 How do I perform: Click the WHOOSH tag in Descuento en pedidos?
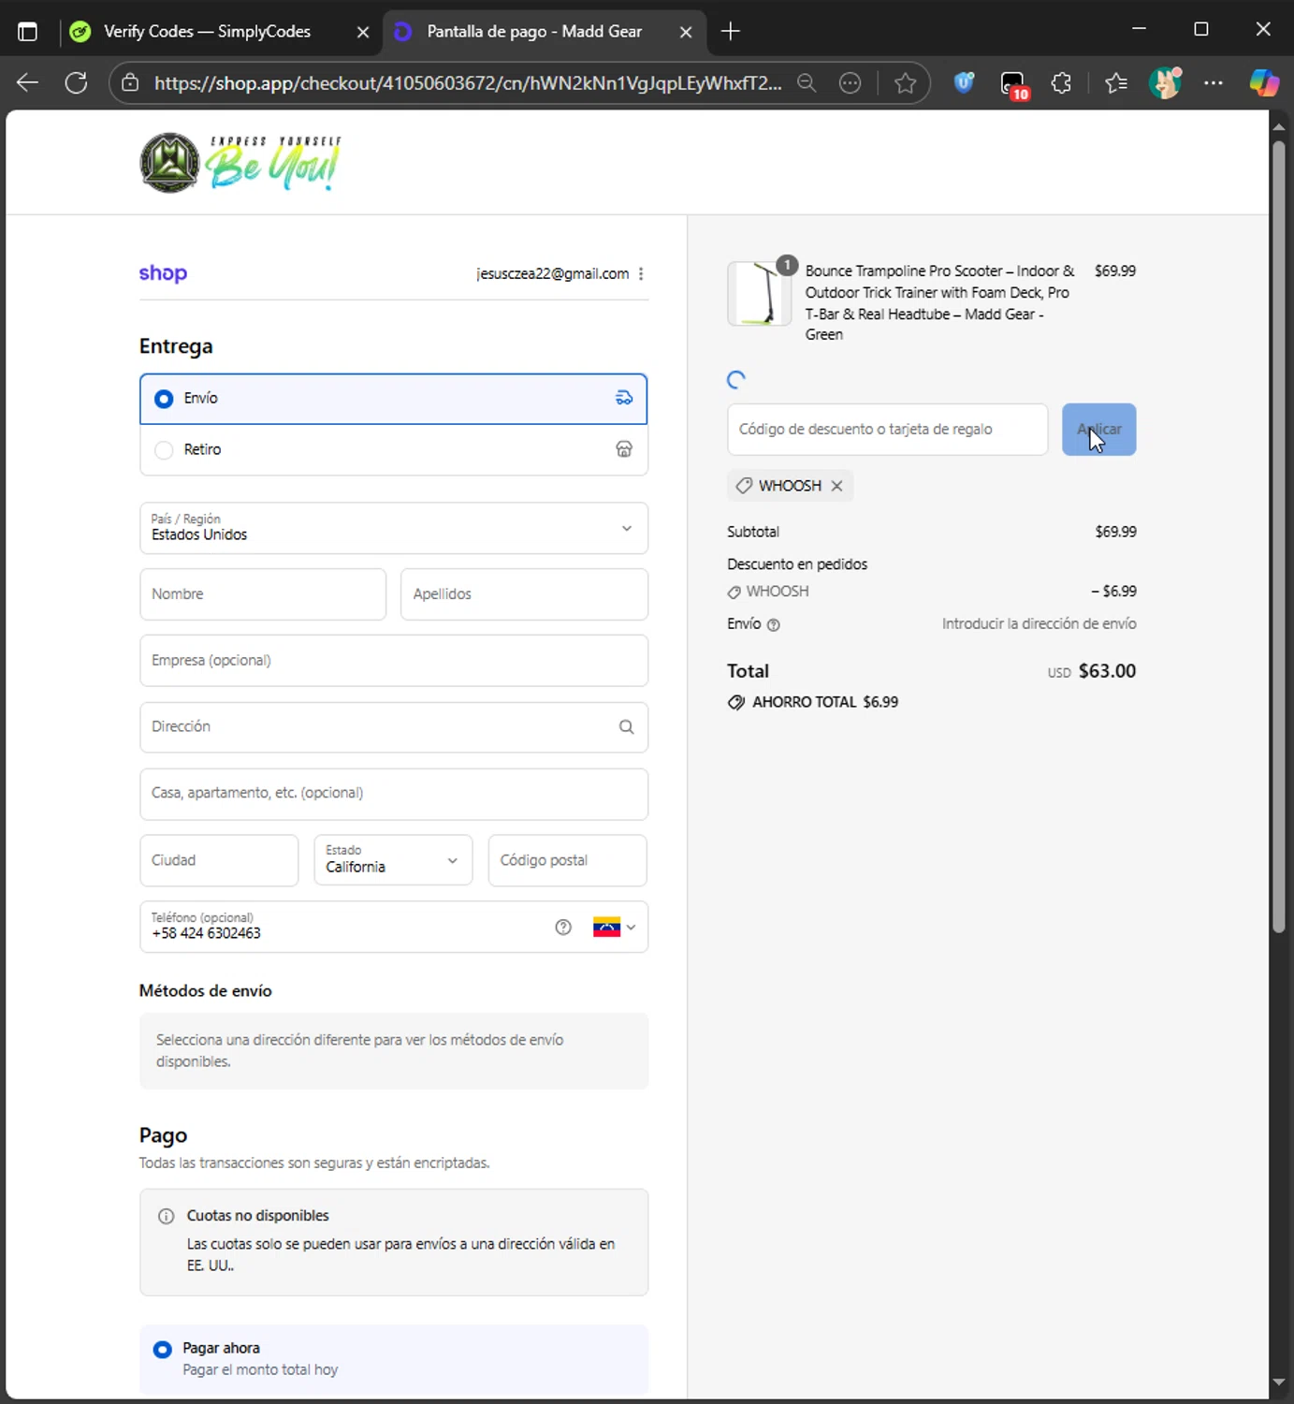pos(768,592)
